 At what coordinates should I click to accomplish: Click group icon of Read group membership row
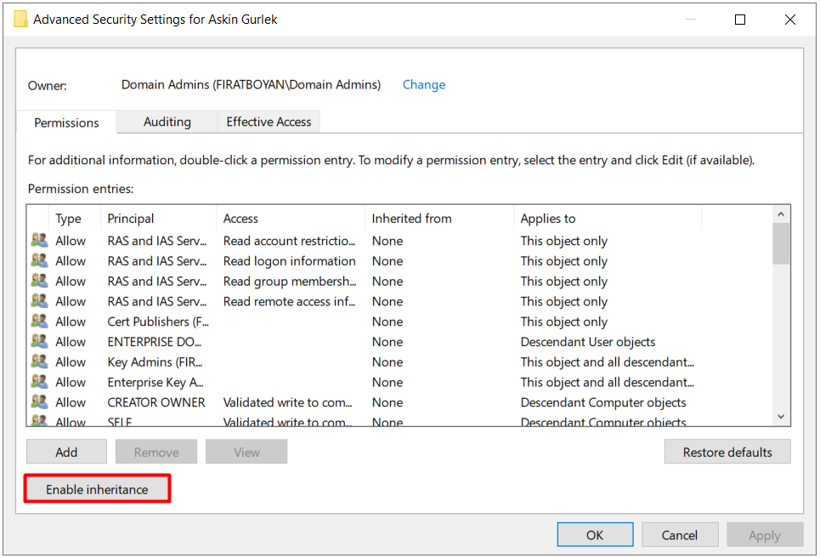(x=39, y=281)
